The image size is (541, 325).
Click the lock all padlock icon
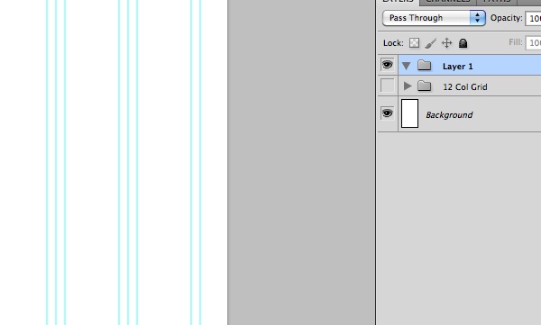click(463, 43)
